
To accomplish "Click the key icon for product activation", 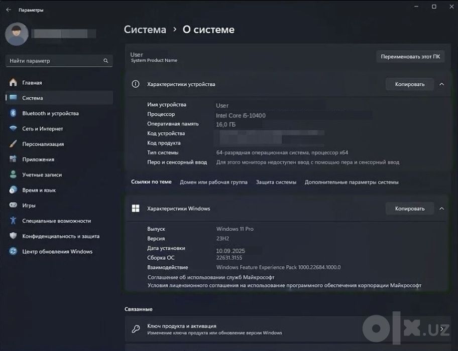I will 136,329.
